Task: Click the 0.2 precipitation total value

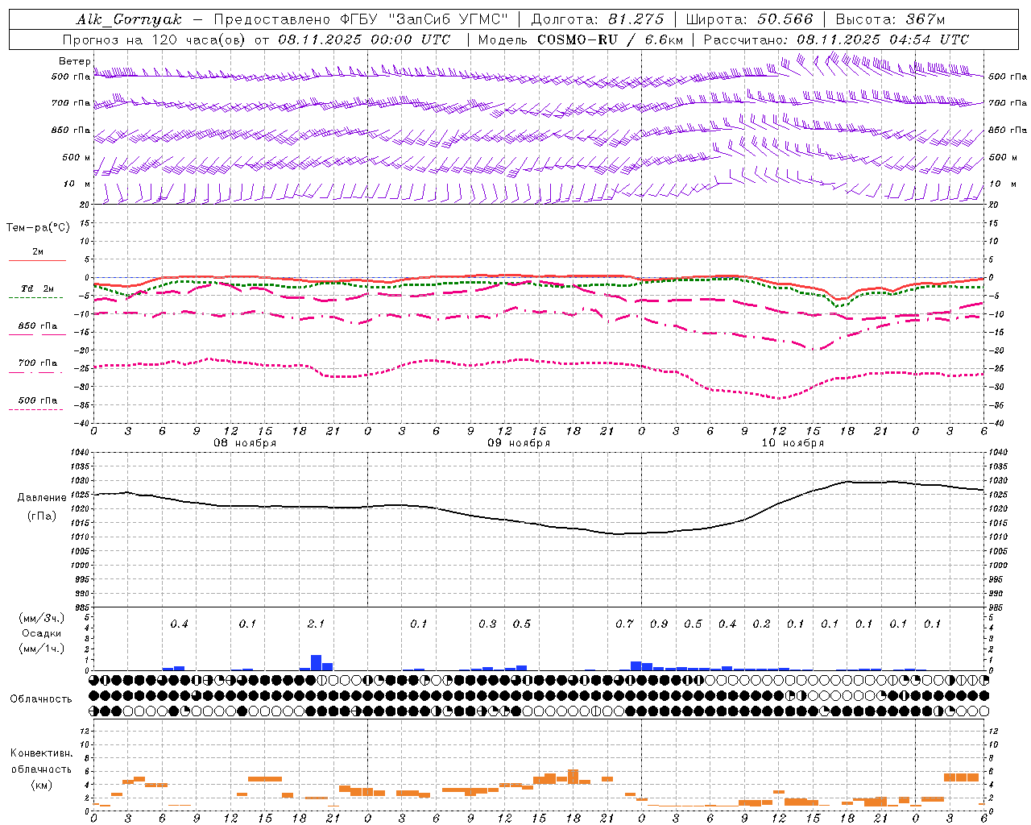Action: (x=761, y=624)
